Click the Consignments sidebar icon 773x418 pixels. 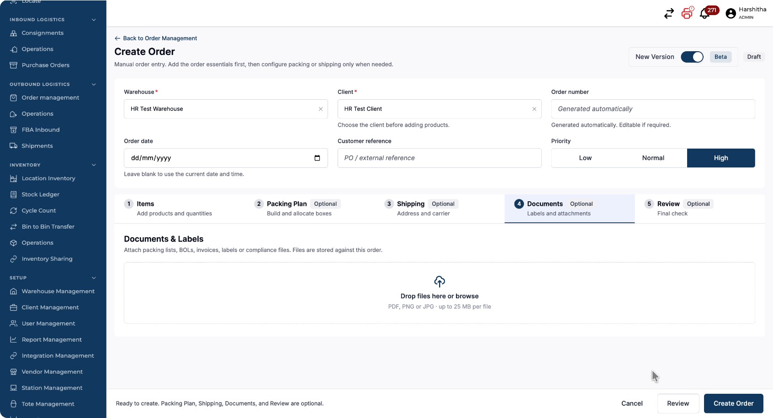14,33
